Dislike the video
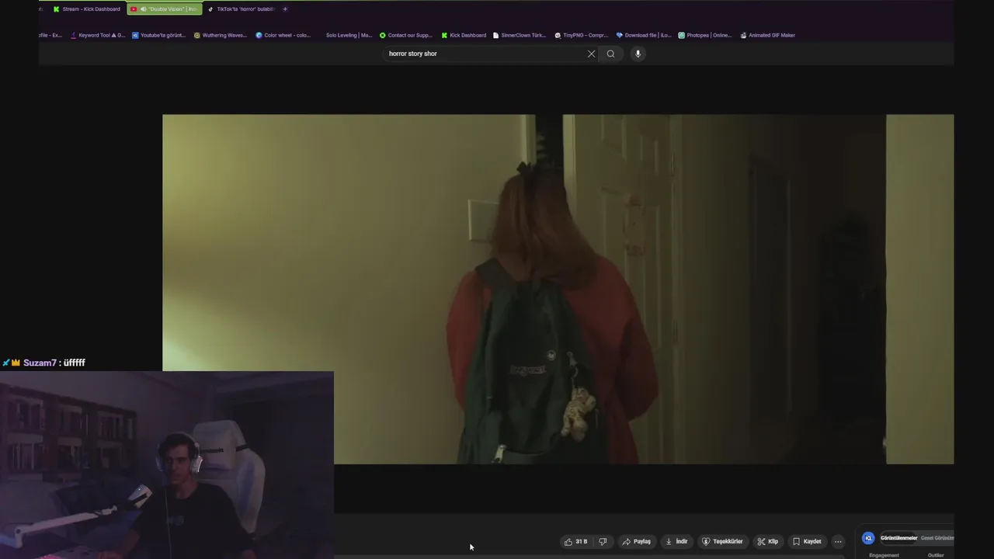 pos(603,541)
